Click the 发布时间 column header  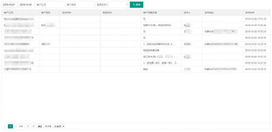pyautogui.click(x=250, y=13)
